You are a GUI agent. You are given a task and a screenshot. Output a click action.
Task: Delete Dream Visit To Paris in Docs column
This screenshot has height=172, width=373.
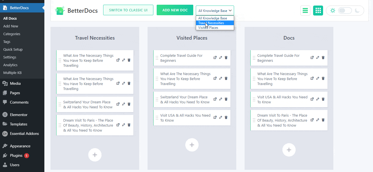point(323,120)
